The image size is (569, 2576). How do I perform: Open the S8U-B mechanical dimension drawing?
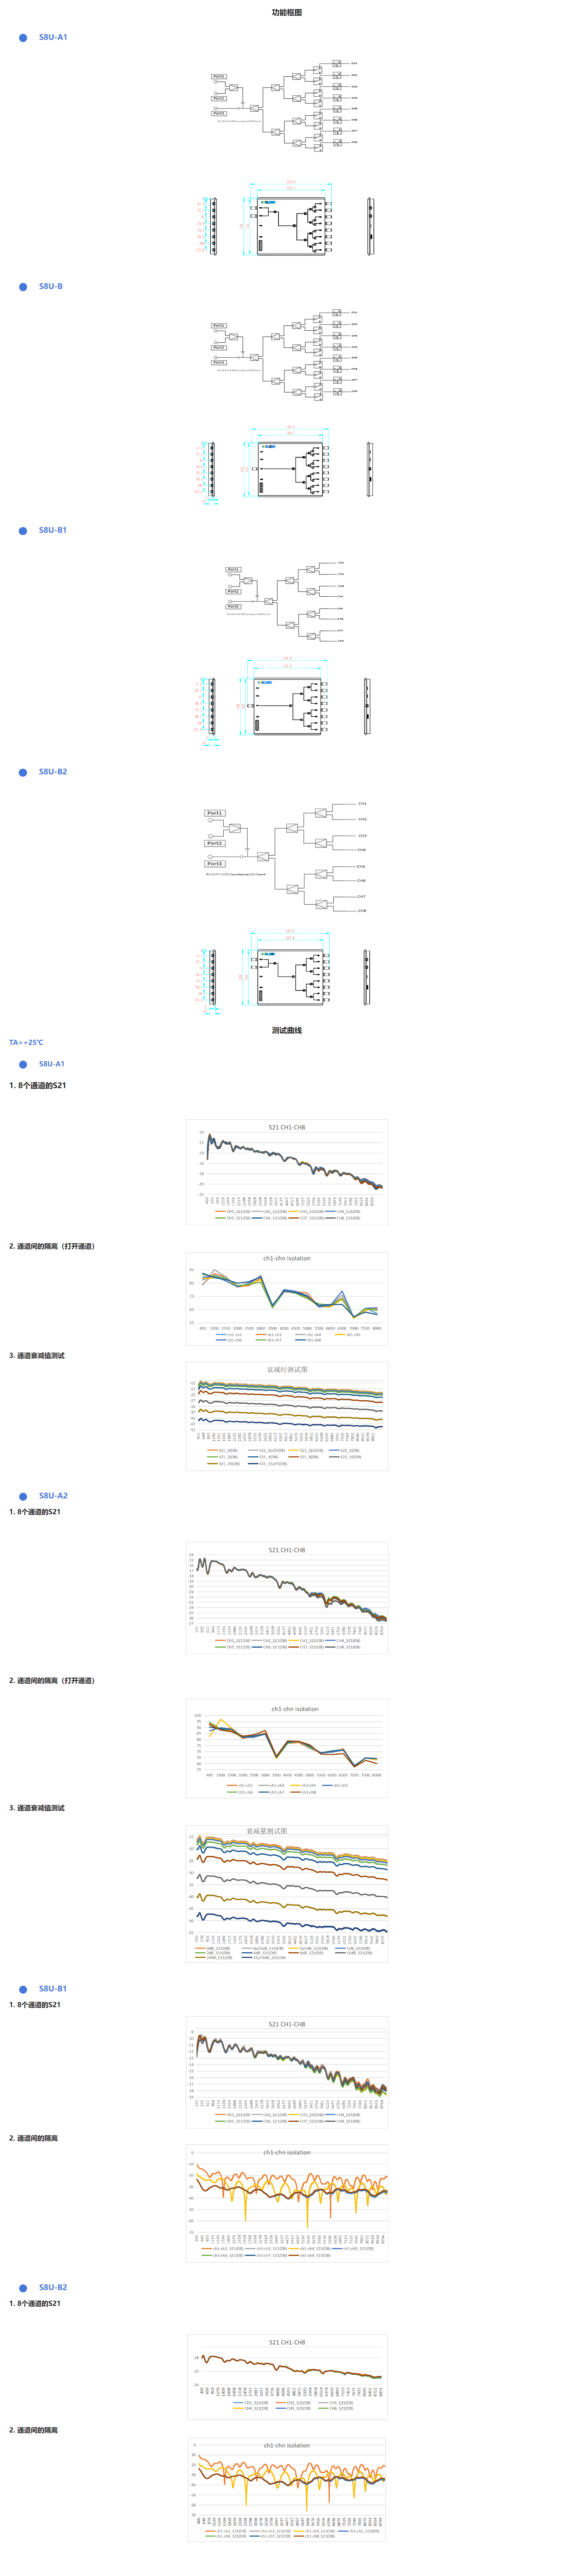(286, 466)
